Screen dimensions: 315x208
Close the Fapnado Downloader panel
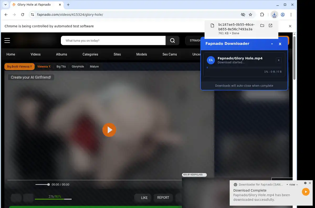click(280, 44)
